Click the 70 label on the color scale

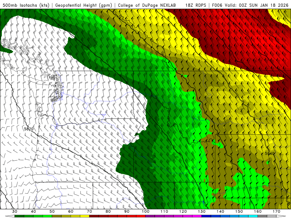(x=89, y=211)
